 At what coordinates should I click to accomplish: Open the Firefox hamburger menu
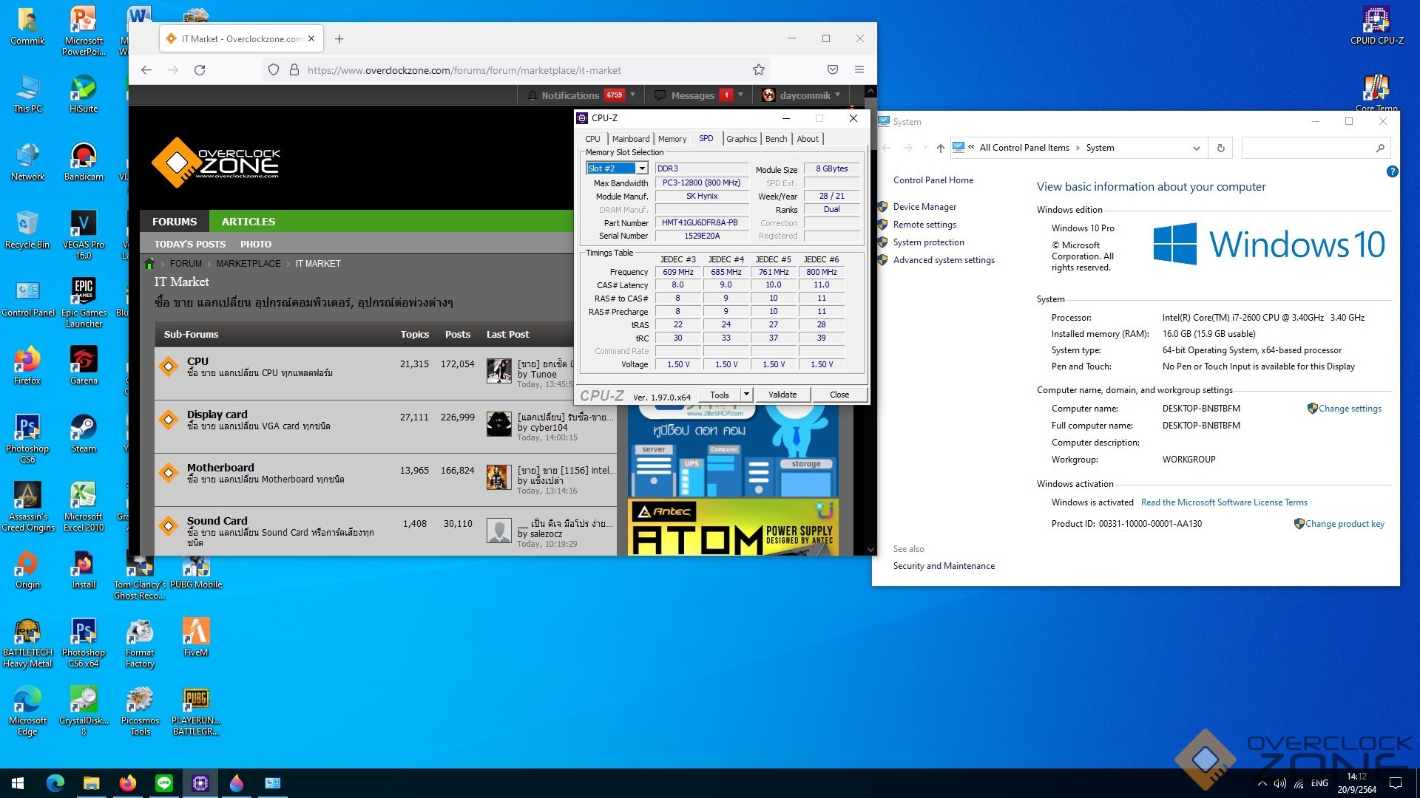pyautogui.click(x=859, y=70)
